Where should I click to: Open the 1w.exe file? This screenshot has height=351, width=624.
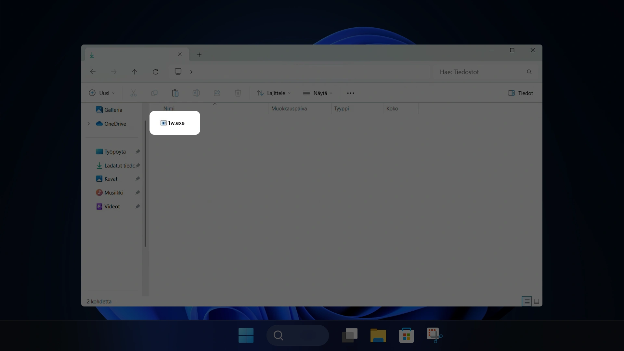(173, 123)
